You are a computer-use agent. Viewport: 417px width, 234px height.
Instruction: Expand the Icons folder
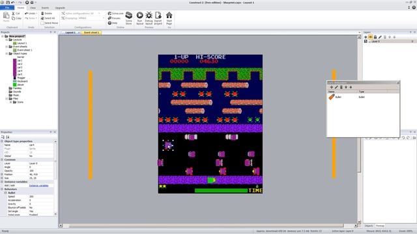click(x=10, y=102)
